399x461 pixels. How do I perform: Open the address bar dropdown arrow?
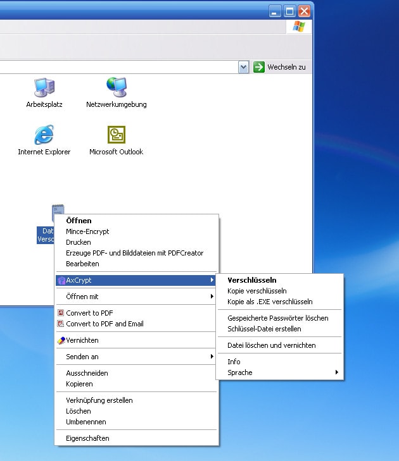point(244,67)
